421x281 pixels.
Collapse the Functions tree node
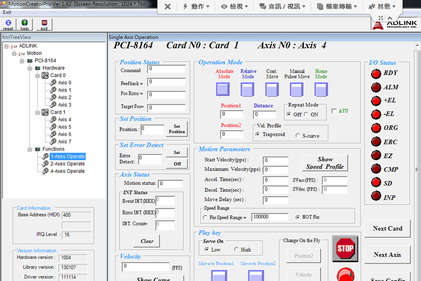[30, 149]
